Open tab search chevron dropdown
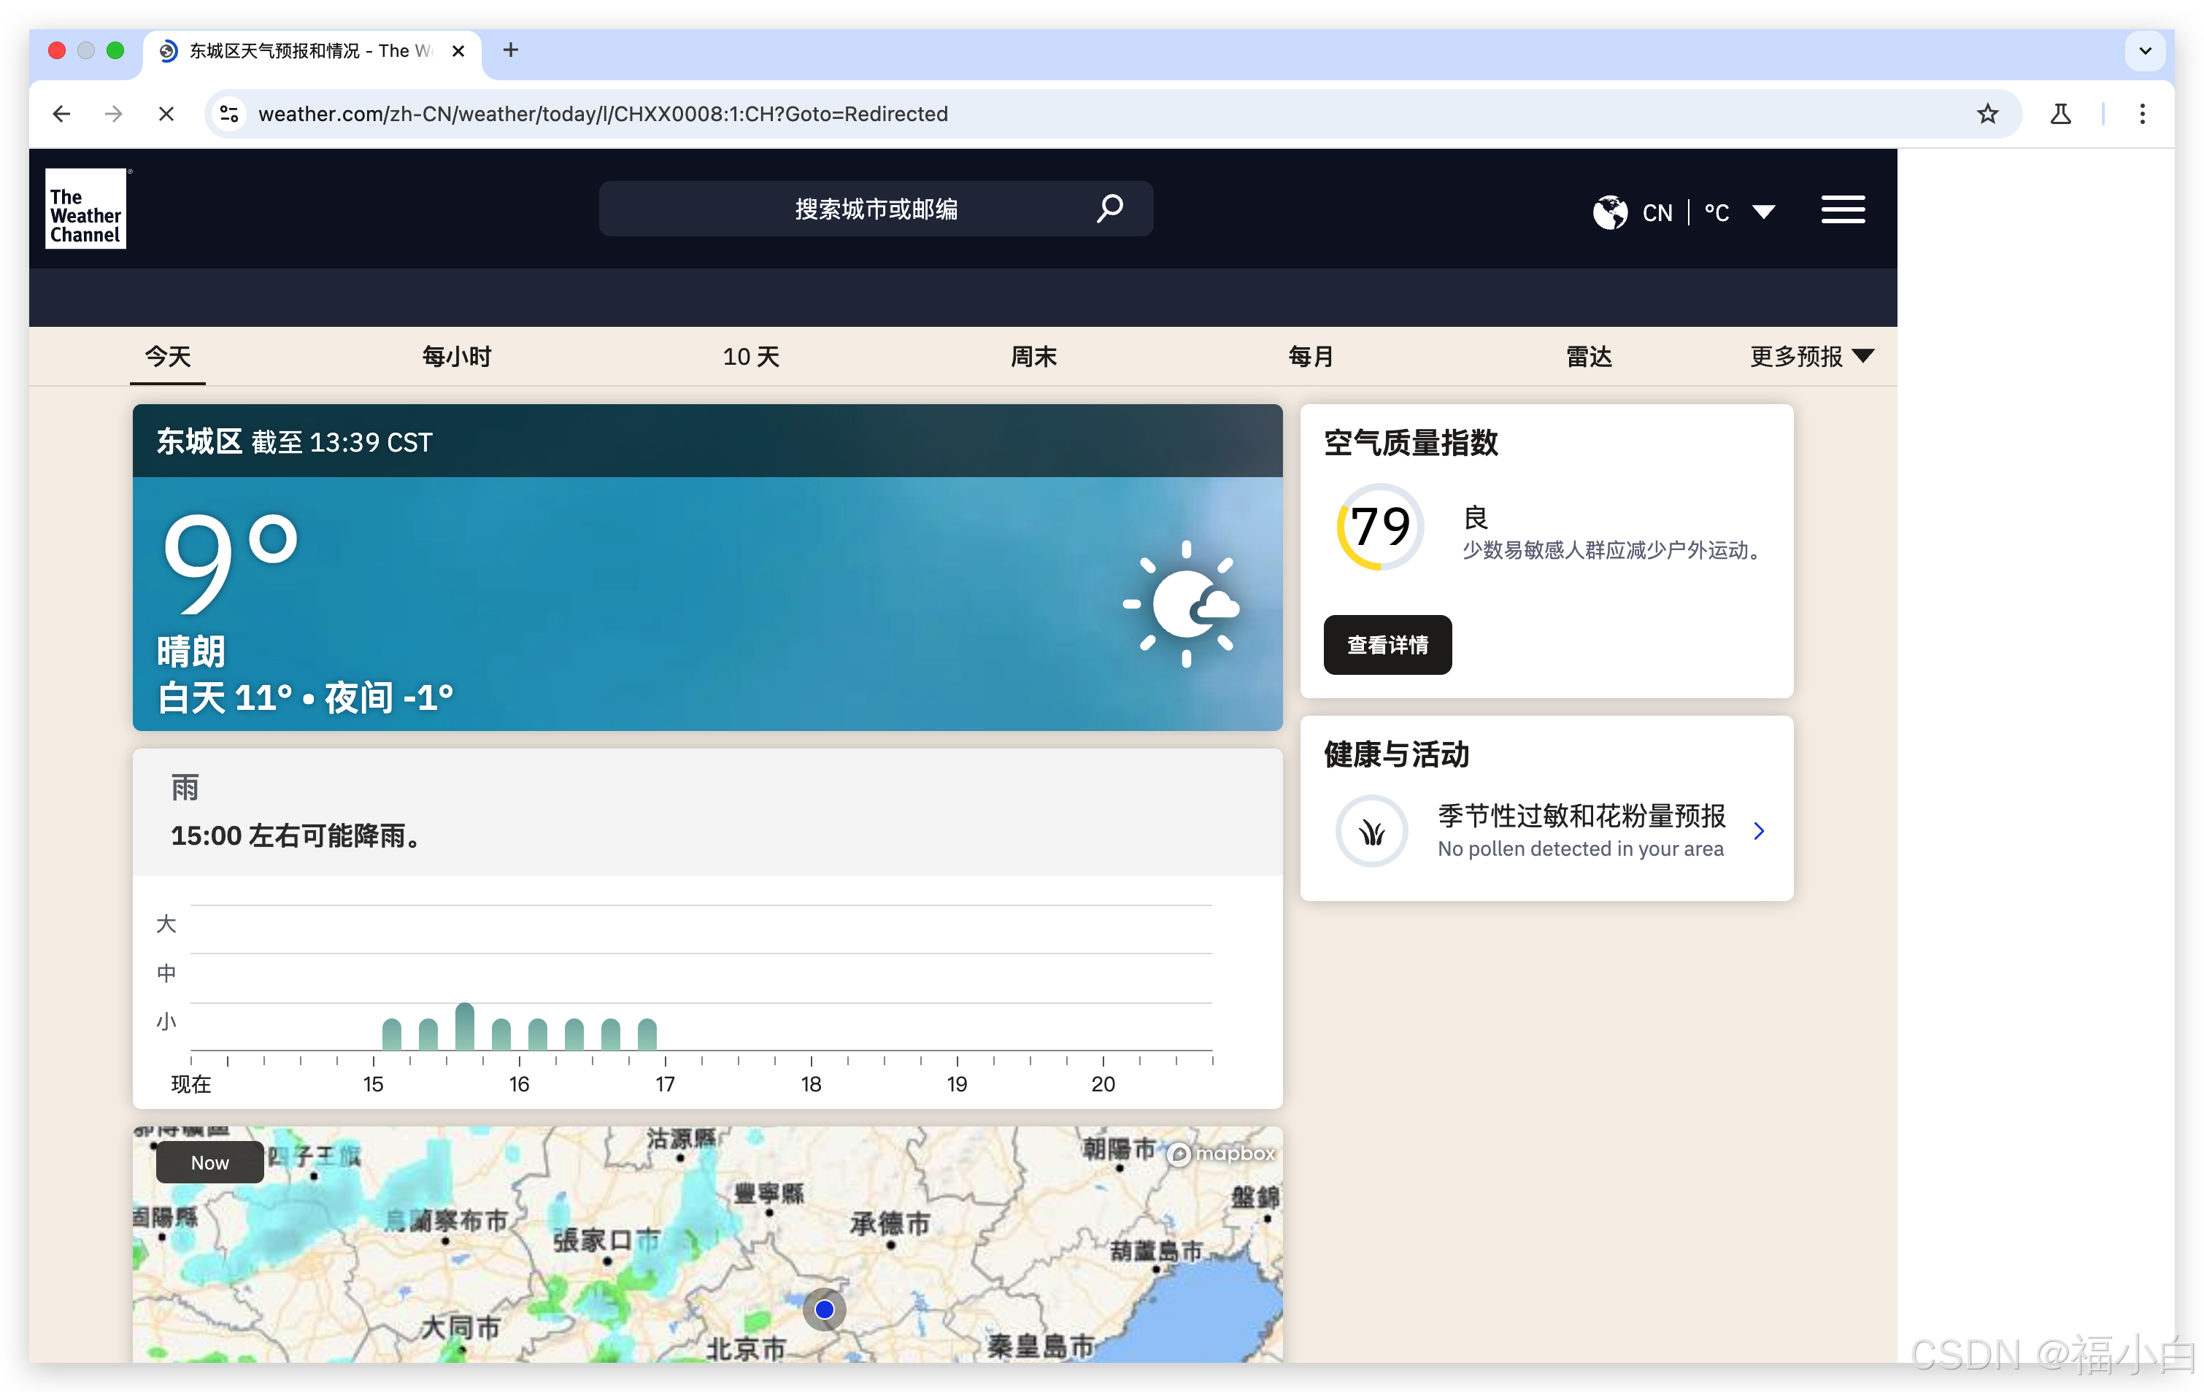Image resolution: width=2204 pixels, height=1392 pixels. coord(2144,50)
